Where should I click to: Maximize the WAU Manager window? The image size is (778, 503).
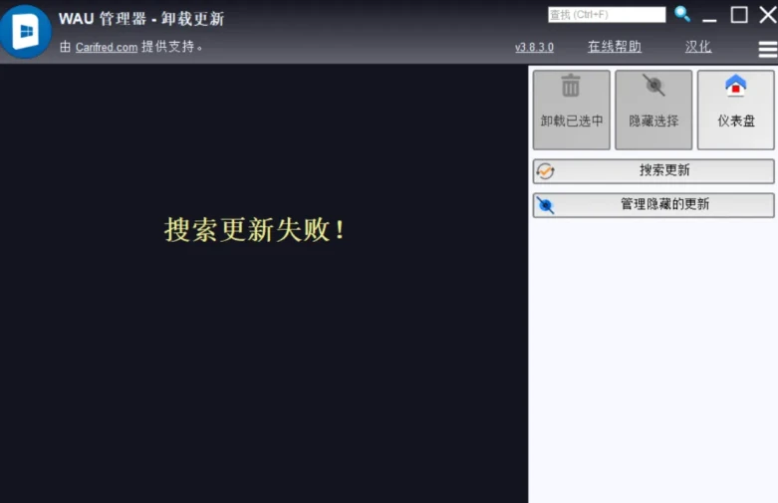pyautogui.click(x=739, y=15)
